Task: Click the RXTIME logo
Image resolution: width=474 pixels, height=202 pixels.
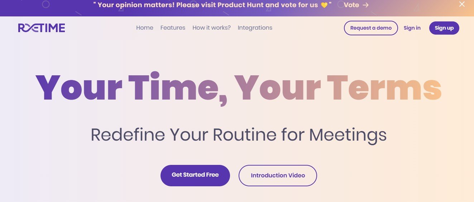Action: (x=42, y=28)
